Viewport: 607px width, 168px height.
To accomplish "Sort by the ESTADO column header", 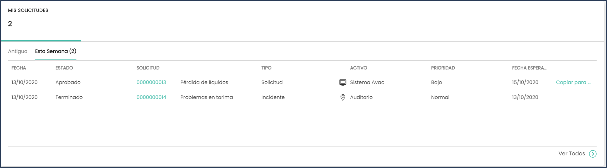I will click(x=64, y=68).
